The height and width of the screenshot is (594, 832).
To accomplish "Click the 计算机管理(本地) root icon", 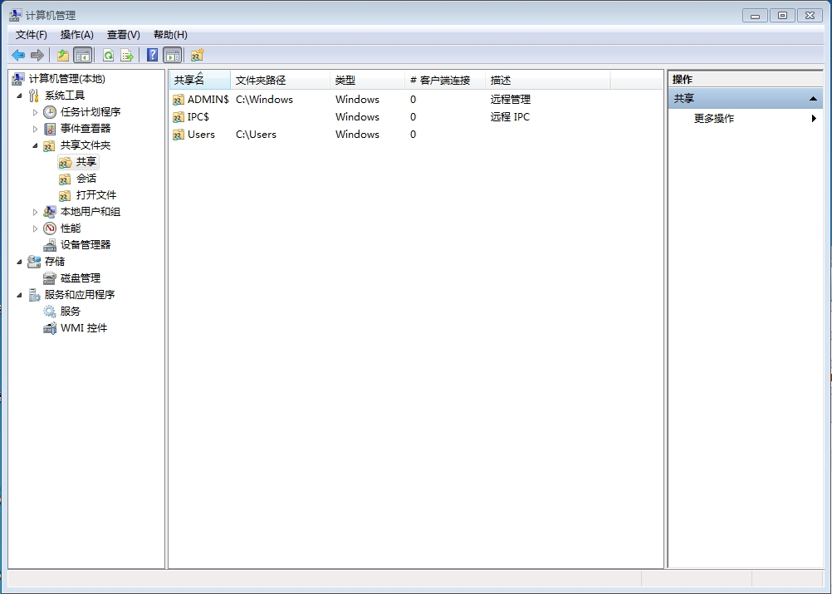I will pos(18,79).
